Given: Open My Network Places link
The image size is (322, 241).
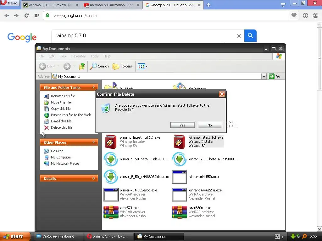Looking at the screenshot, I should 65,163.
